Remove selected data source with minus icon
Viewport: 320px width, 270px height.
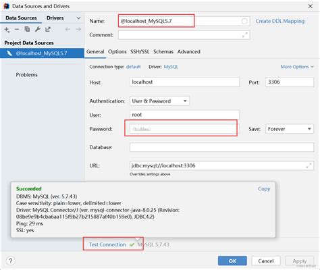(17, 29)
